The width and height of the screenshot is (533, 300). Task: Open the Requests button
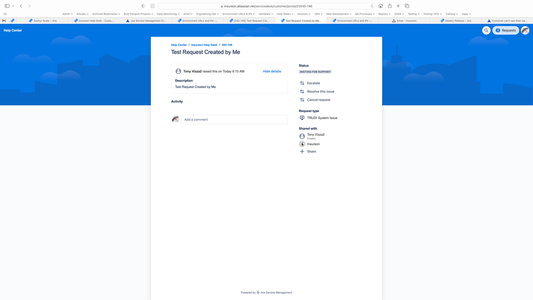click(505, 30)
